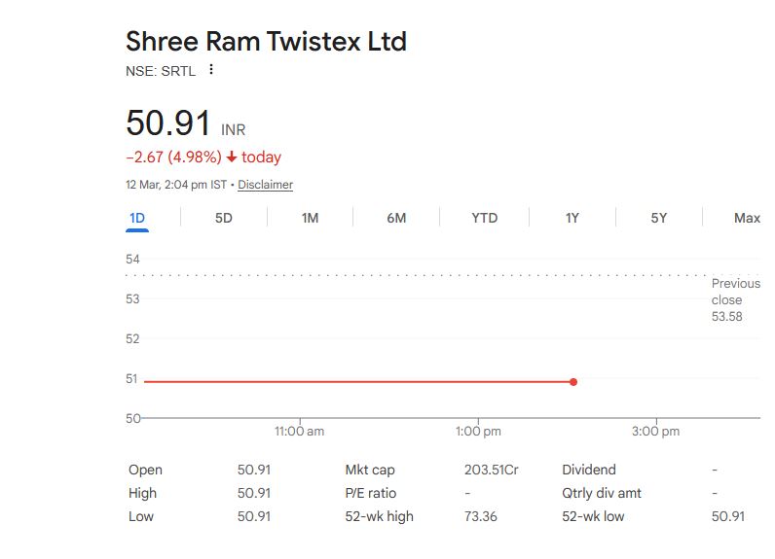Click the P/E ratio label
This screenshot has height=559, width=775.
point(370,493)
